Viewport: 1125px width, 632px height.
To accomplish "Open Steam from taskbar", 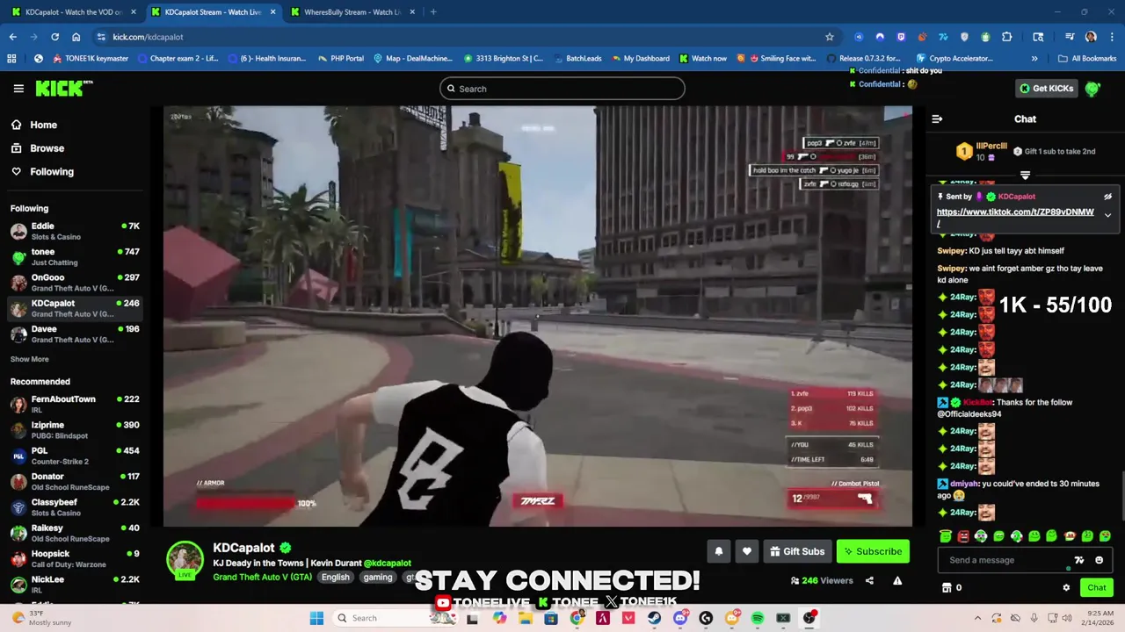I will click(x=654, y=618).
